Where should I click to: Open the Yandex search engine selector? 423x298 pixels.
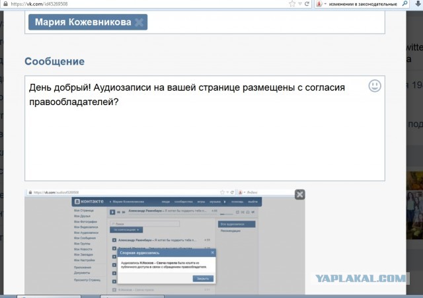coord(321,4)
